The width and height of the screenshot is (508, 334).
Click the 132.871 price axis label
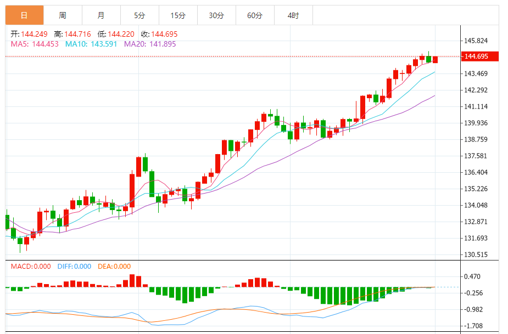click(x=476, y=222)
